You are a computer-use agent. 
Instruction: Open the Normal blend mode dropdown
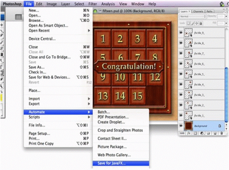[x=193, y=16]
